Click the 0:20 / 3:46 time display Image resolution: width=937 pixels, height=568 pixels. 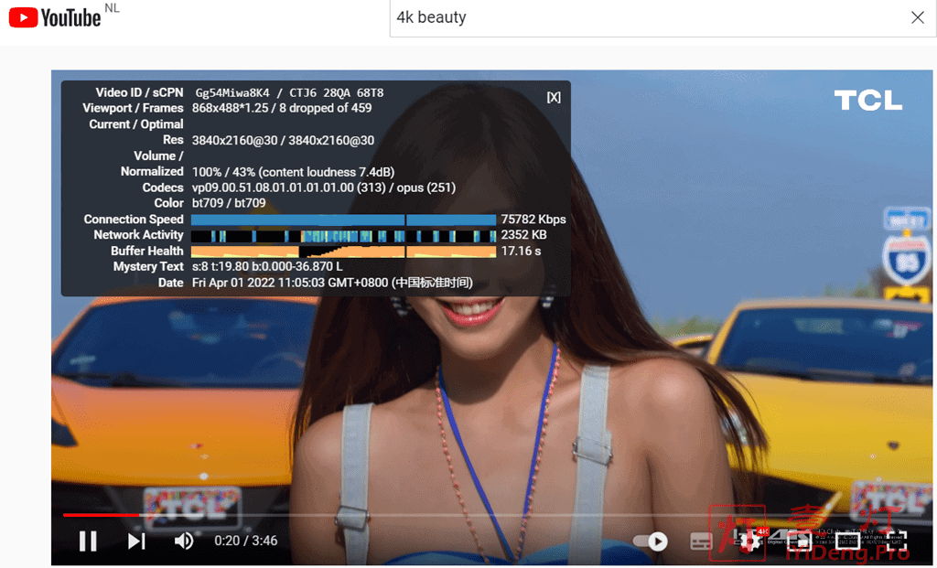245,541
